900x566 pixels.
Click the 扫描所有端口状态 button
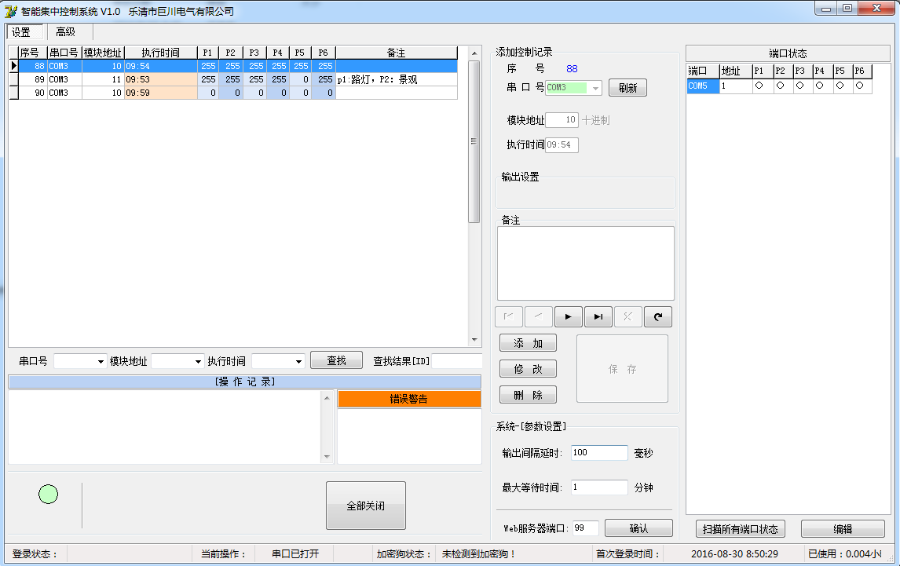[x=740, y=529]
